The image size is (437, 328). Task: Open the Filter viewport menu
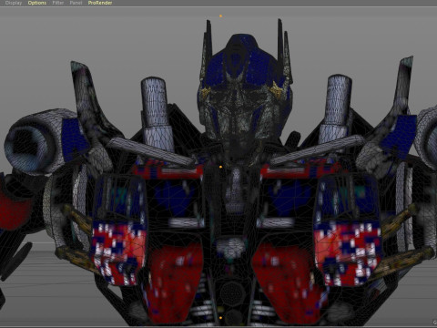[x=58, y=3]
